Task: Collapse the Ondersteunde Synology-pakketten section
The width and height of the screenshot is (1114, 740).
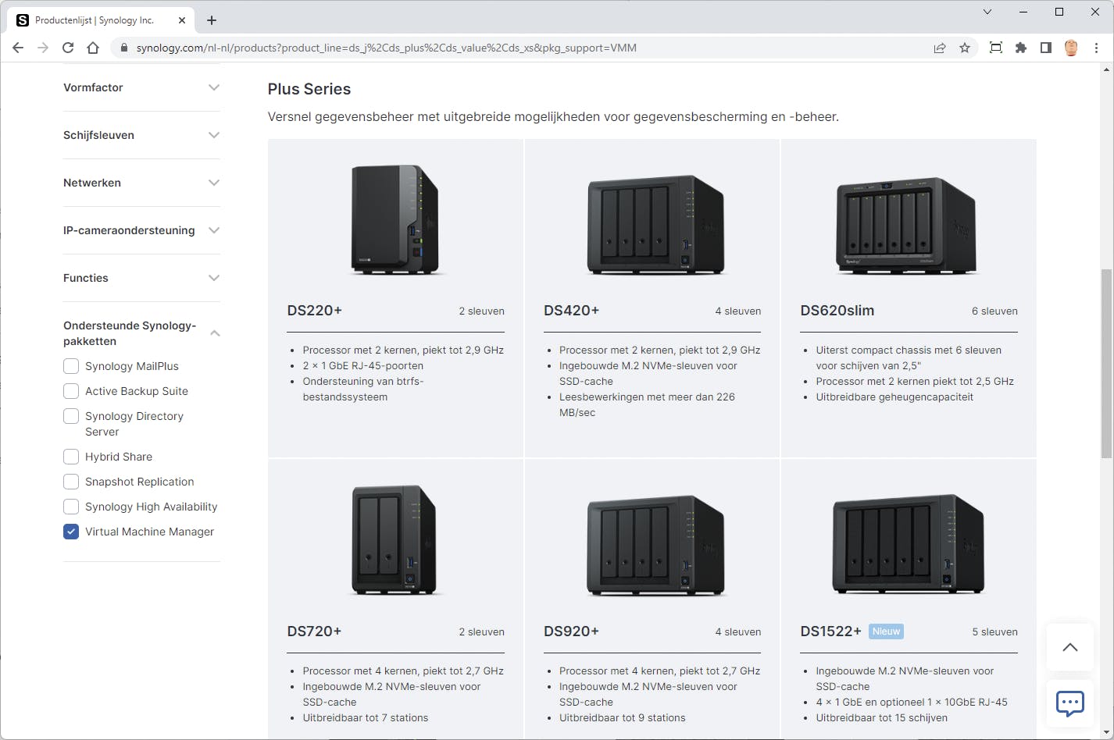Action: click(x=215, y=333)
